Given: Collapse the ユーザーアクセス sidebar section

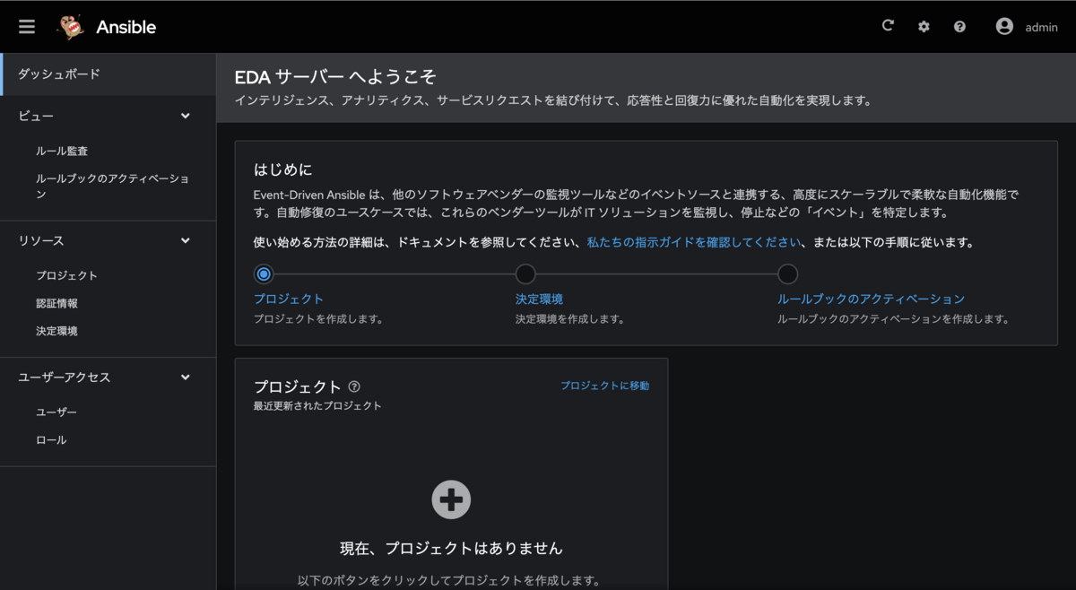Looking at the screenshot, I should [185, 377].
